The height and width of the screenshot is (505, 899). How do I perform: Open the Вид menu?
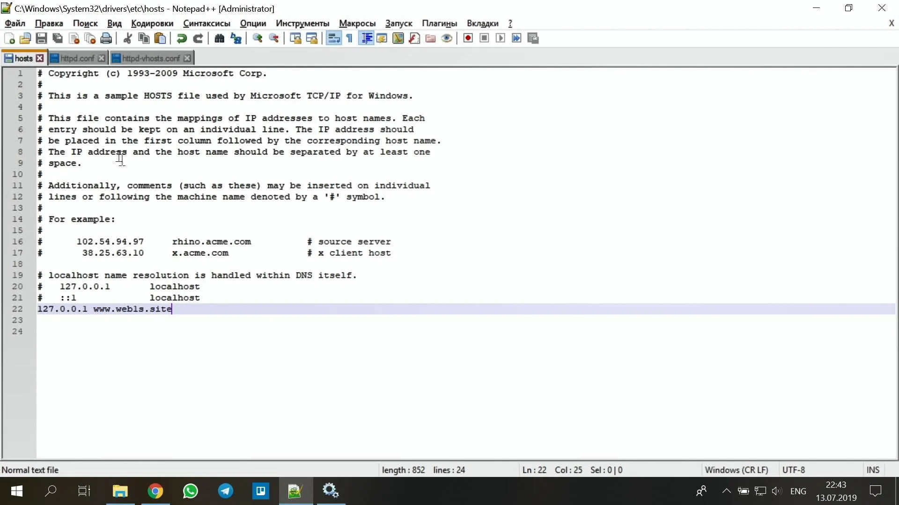click(x=114, y=23)
